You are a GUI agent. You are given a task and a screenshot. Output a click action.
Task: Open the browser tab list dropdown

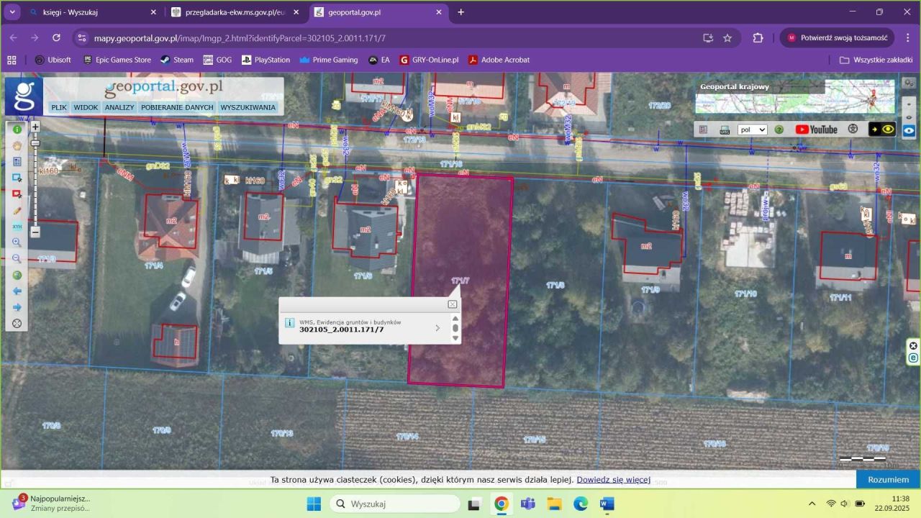(12, 12)
